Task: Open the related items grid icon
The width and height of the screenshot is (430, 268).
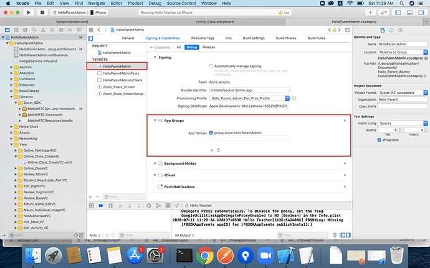Action: (91, 30)
